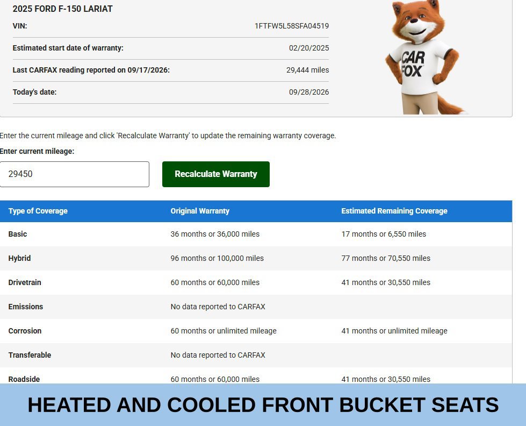Select the Roadside coverage row label
This screenshot has height=426, width=526.
click(24, 379)
